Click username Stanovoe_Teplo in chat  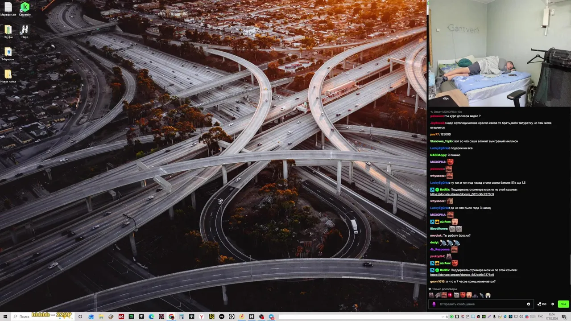pyautogui.click(x=442, y=141)
